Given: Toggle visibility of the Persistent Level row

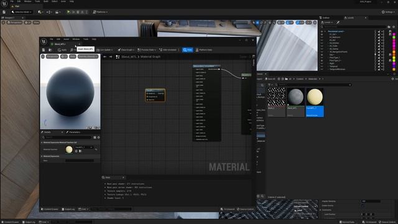Looking at the screenshot, I should click(322, 32).
